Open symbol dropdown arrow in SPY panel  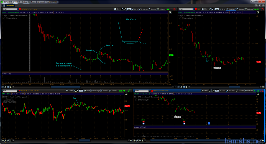pos(18,91)
